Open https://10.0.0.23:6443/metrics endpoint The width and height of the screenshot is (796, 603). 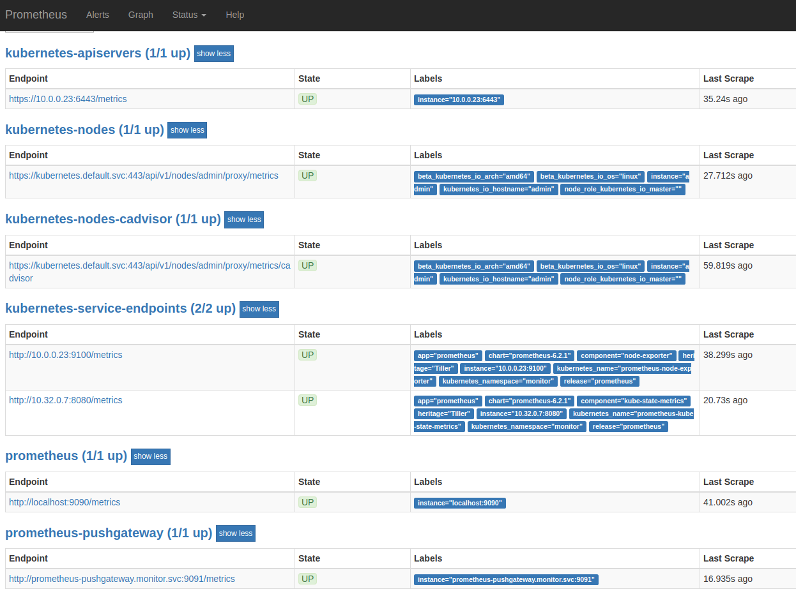coord(68,99)
